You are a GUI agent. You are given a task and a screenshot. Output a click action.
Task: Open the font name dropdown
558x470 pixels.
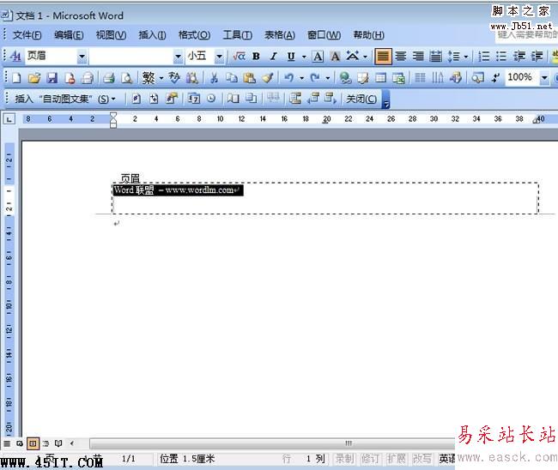[178, 56]
